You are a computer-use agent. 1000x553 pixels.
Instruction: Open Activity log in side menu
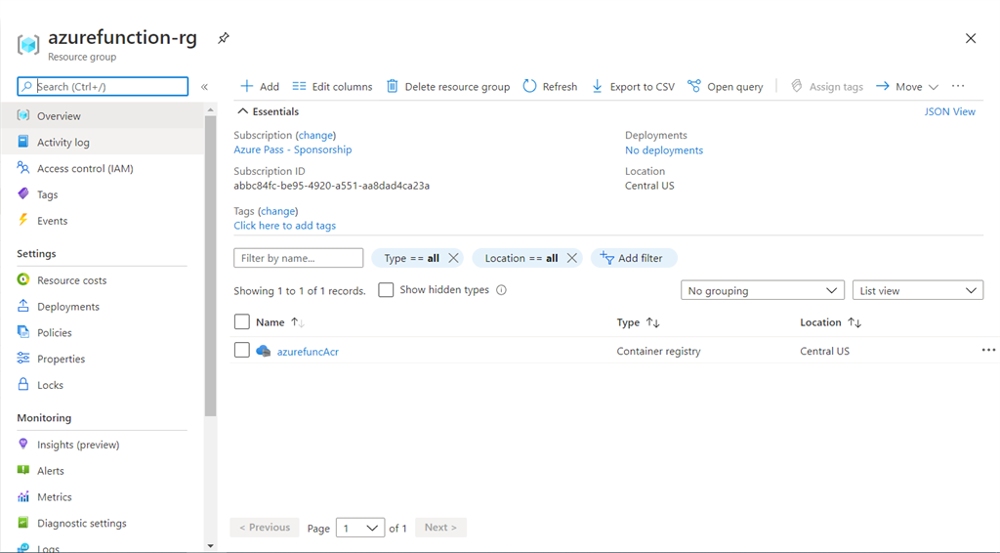tap(63, 143)
